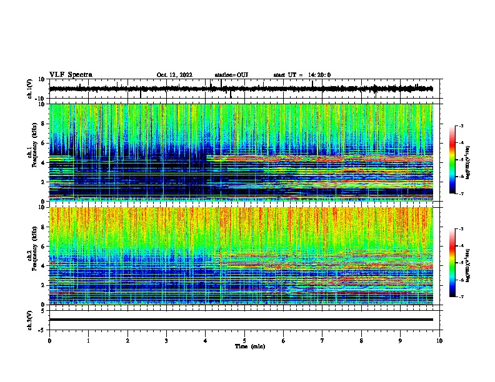Click the "start UT = 14:20:0" text
The height and width of the screenshot is (382, 495).
point(302,75)
